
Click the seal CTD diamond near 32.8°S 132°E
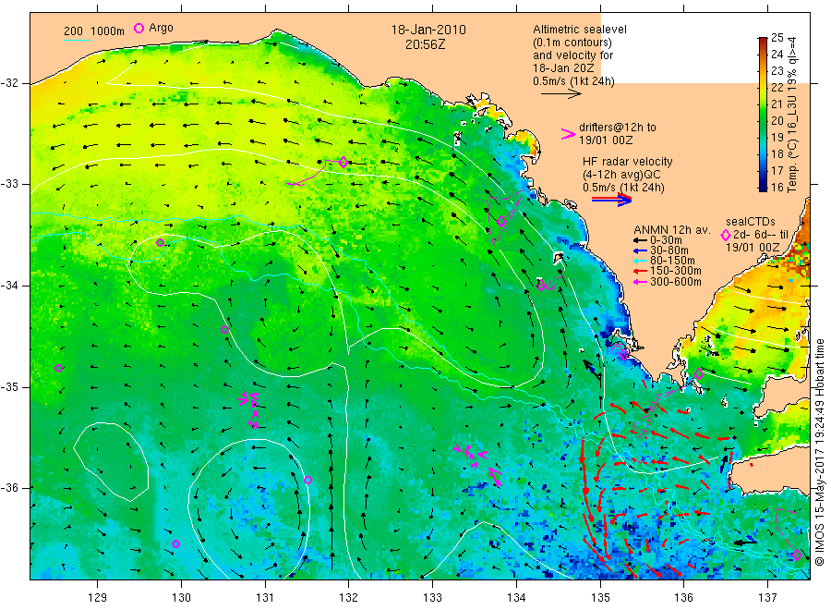(x=343, y=163)
